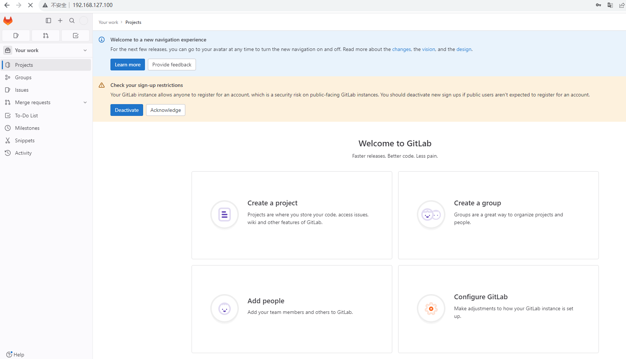Screen dimensions: 626x359
Task: Click Your work breadcrumb link
Action: click(x=108, y=22)
